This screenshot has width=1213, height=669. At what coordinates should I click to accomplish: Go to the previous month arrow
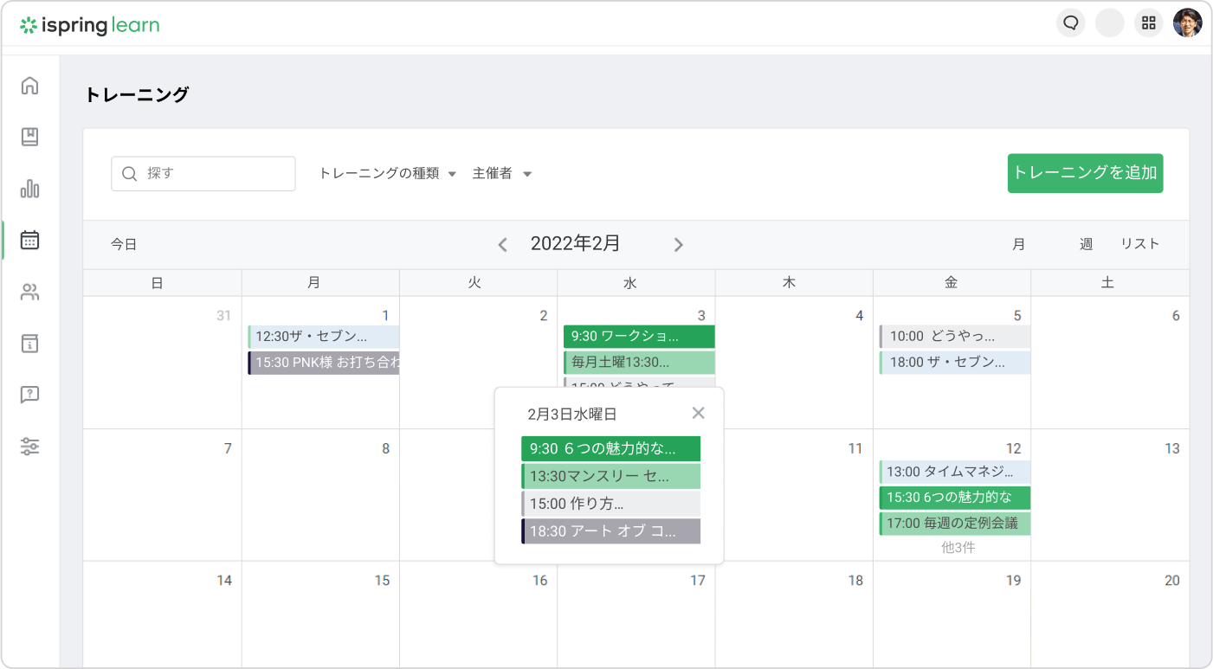coord(502,245)
